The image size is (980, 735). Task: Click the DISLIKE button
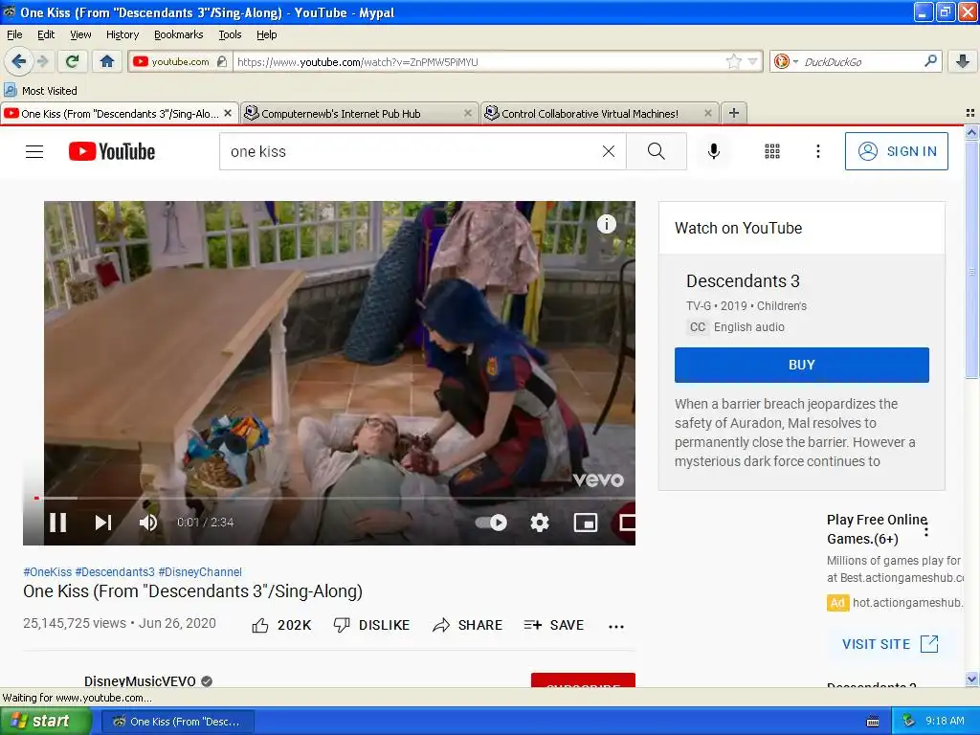pos(372,625)
